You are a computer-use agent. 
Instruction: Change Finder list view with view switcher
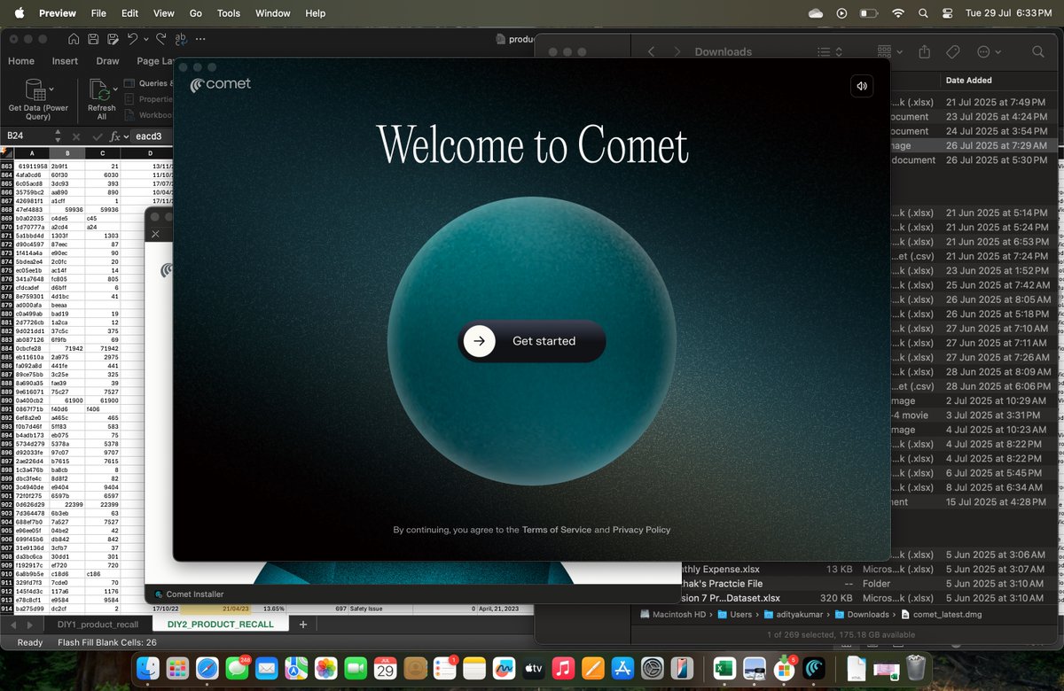tap(830, 52)
